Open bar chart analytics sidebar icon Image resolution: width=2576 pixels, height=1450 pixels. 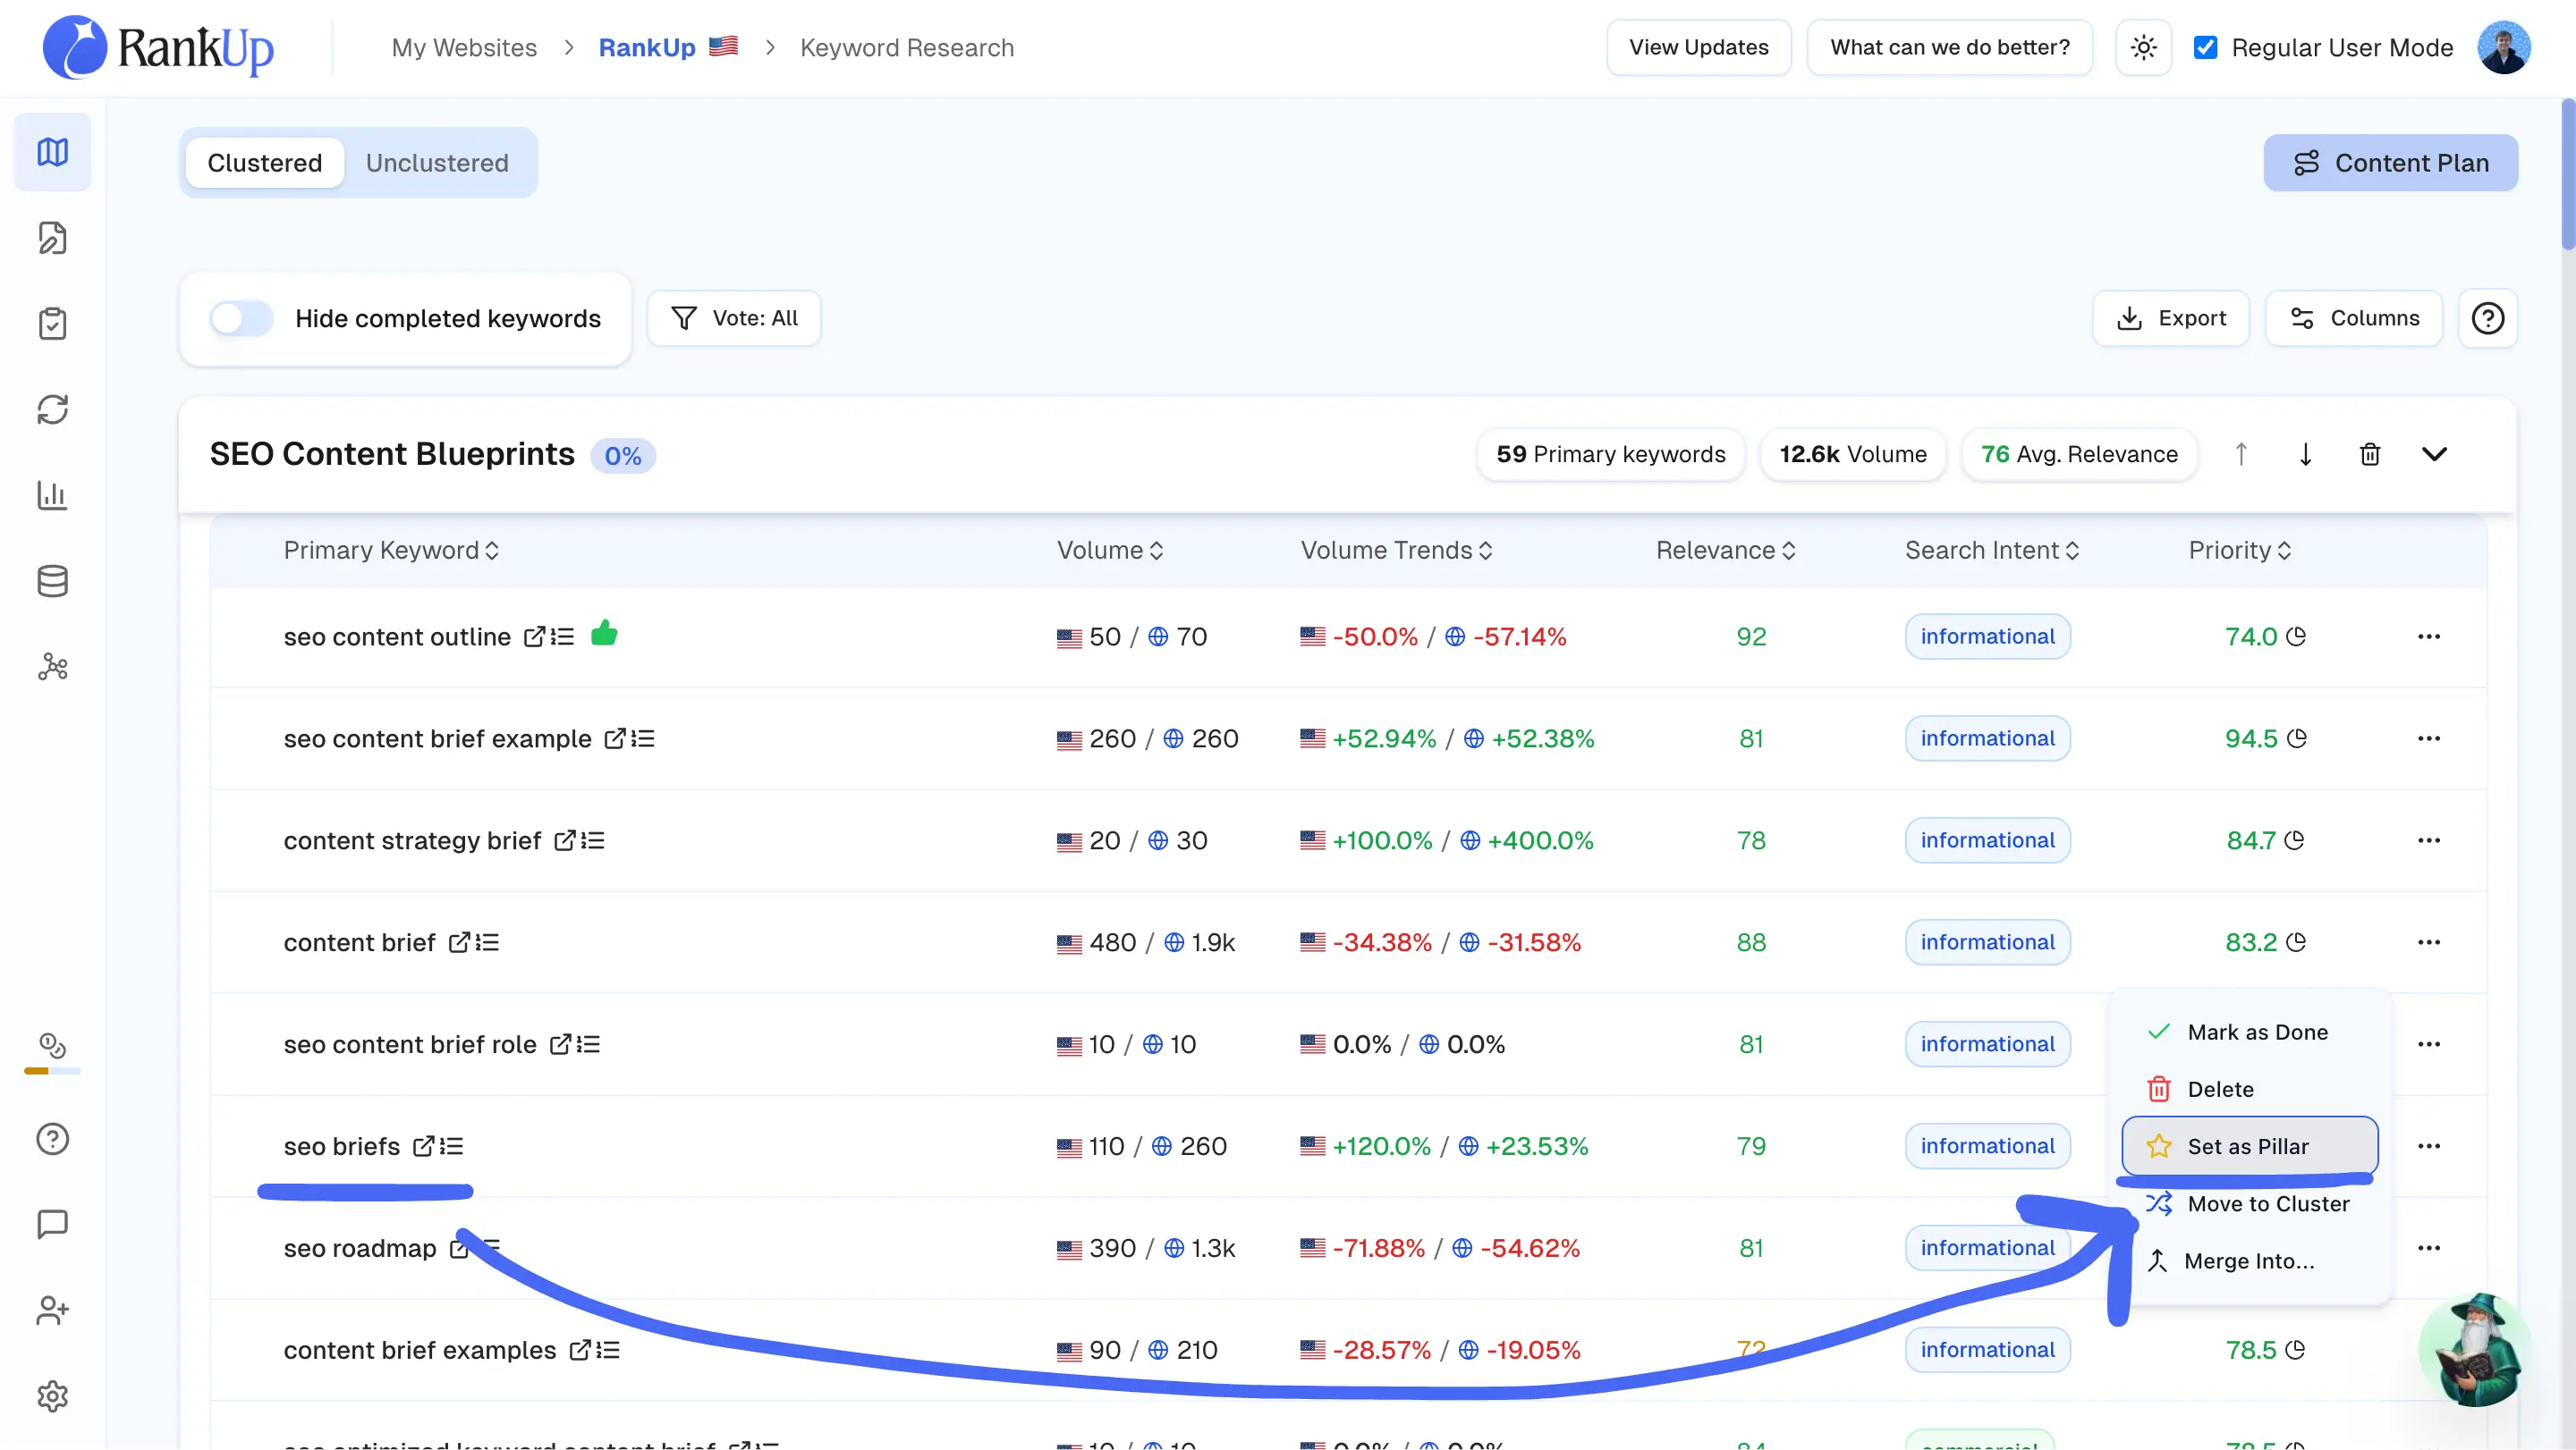pyautogui.click(x=52, y=494)
